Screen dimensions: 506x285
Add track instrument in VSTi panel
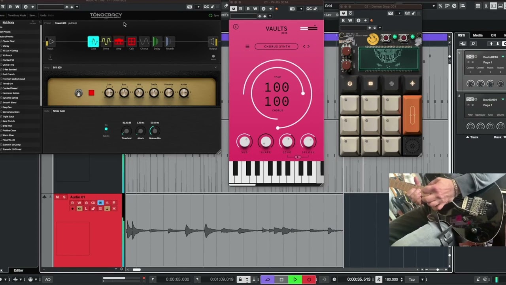(x=463, y=44)
